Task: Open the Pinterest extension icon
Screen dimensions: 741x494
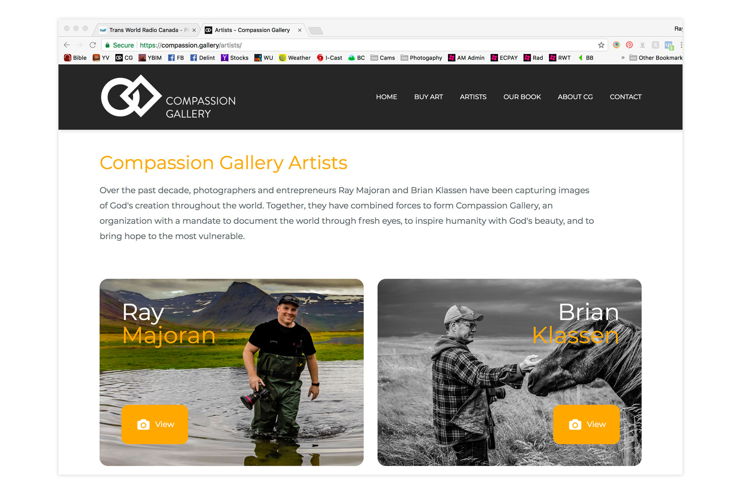Action: point(629,45)
